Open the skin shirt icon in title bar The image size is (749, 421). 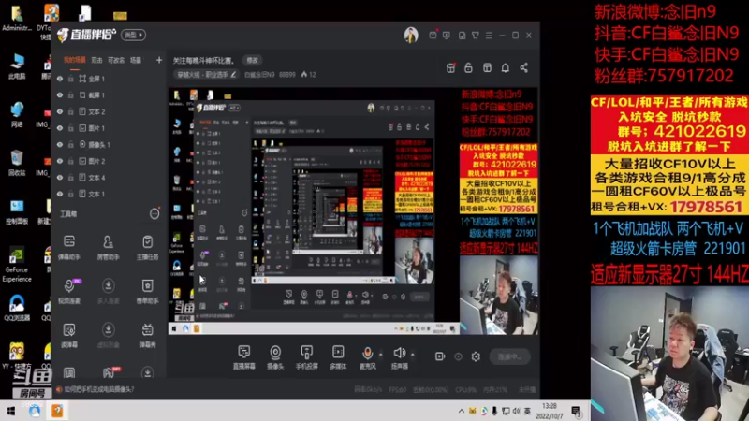(x=476, y=36)
